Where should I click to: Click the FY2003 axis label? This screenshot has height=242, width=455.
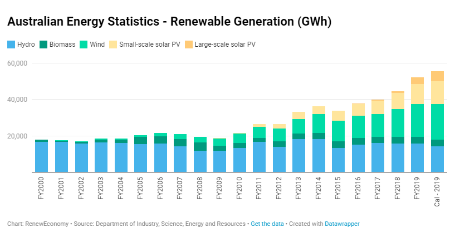[101, 189]
